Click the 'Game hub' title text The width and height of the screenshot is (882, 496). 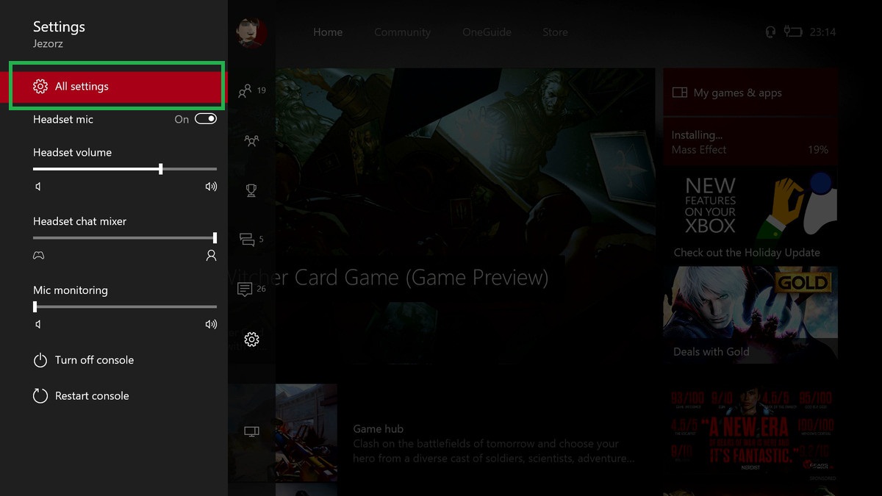(379, 429)
